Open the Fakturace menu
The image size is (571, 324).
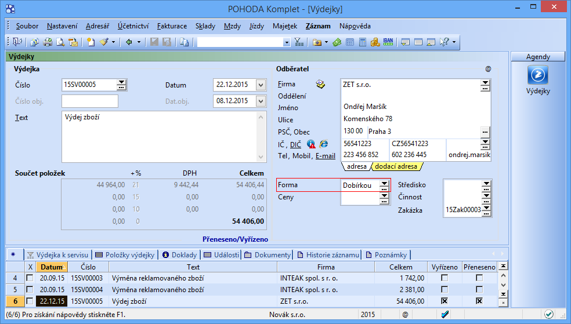[172, 26]
